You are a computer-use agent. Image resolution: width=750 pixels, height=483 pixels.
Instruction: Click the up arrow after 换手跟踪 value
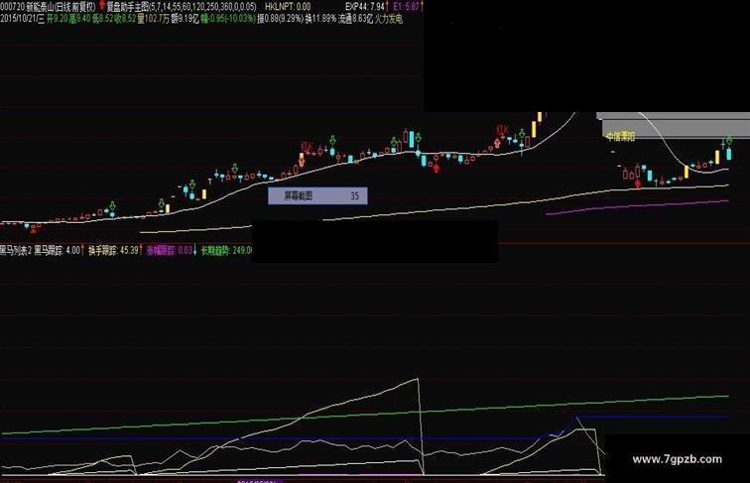coord(141,250)
